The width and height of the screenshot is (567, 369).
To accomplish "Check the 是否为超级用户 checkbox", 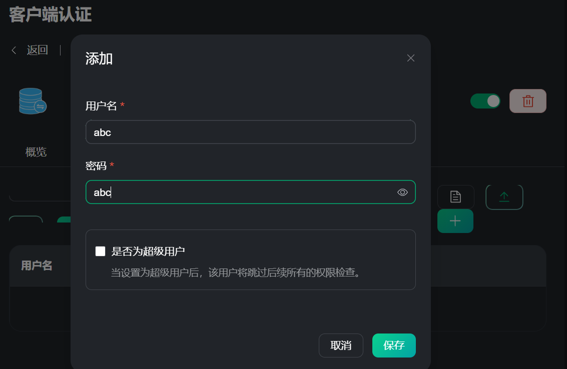I will 100,251.
